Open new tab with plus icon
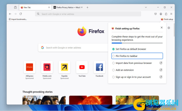 pyautogui.click(x=87, y=7)
